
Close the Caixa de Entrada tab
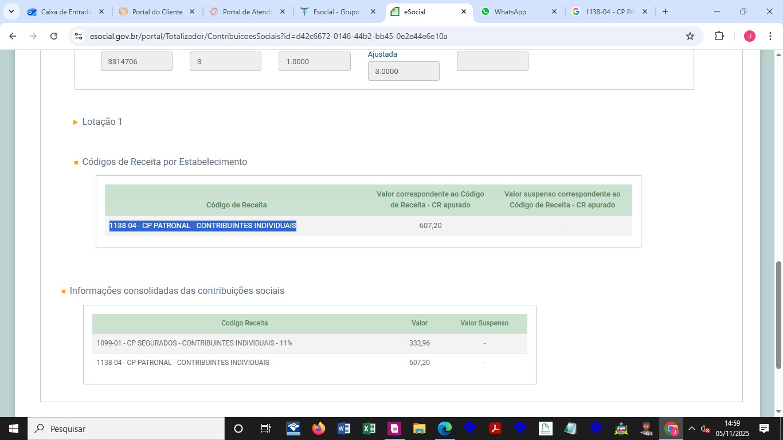(x=101, y=11)
